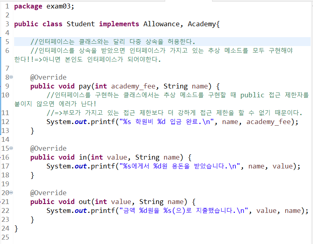This screenshot has height=244, width=313.
Task: Click the 'public' word in the line 10 comment
Action: tap(252, 95)
